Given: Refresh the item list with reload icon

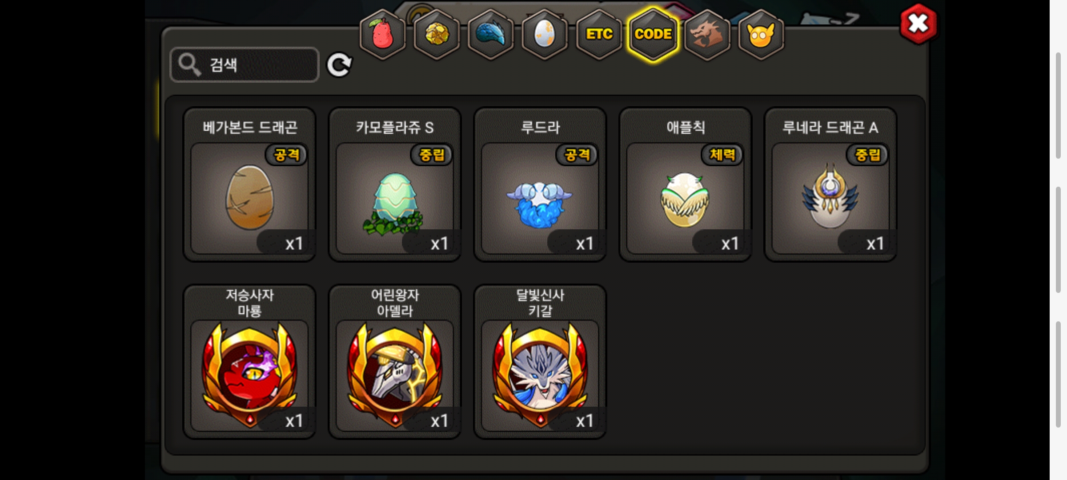Looking at the screenshot, I should point(339,65).
